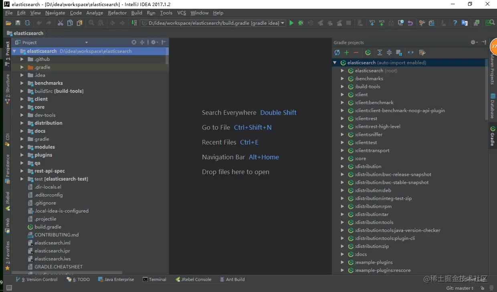Click the Cut scissors icon

pyautogui.click(x=60, y=23)
